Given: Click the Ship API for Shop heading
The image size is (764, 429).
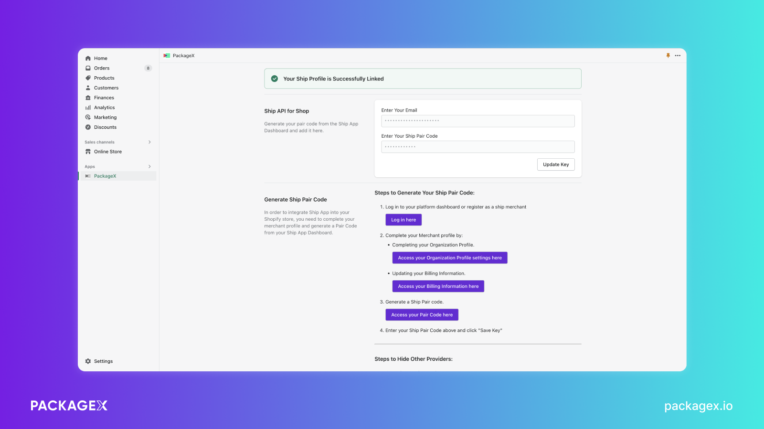Looking at the screenshot, I should tap(286, 111).
